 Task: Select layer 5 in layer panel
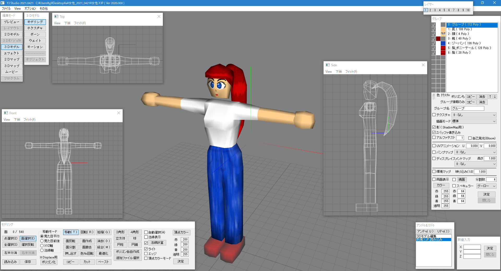click(444, 10)
